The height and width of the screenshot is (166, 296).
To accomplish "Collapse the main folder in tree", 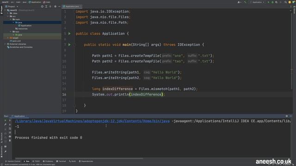I will coord(11,19).
